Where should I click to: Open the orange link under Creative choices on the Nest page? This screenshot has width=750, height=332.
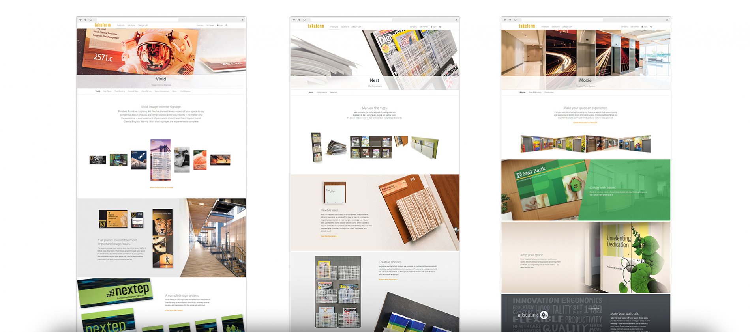[388, 280]
